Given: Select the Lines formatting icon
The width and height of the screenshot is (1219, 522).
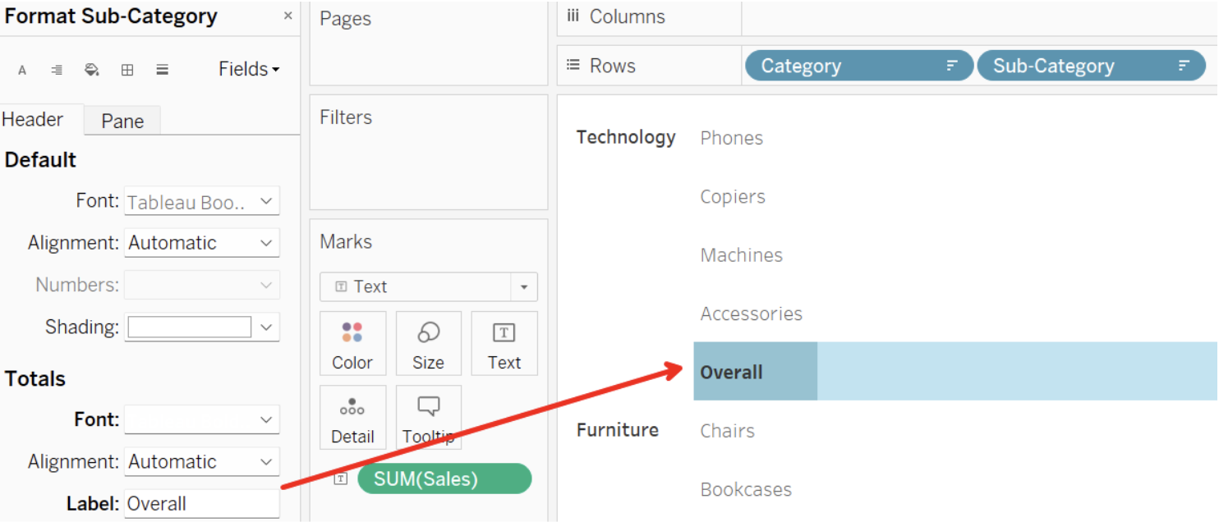Looking at the screenshot, I should [x=162, y=70].
